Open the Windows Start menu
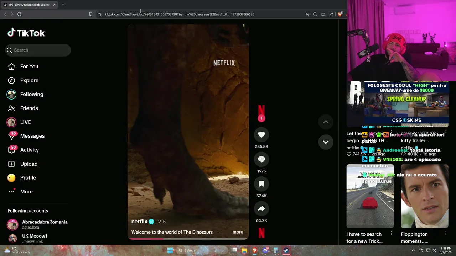This screenshot has height=256, width=456. 170,250
